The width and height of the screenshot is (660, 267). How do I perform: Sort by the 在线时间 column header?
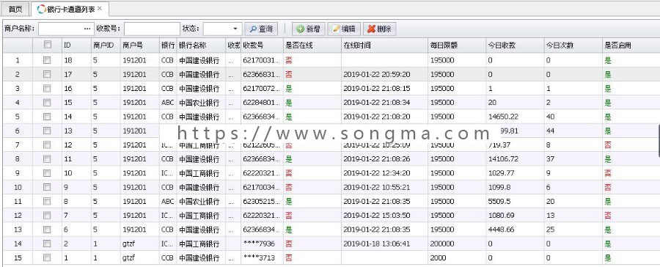click(384, 45)
